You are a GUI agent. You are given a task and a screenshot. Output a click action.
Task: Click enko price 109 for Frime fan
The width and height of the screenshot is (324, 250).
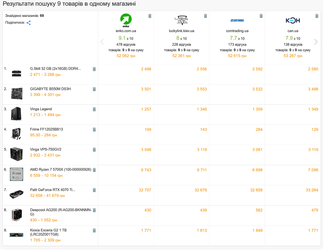tap(148, 130)
